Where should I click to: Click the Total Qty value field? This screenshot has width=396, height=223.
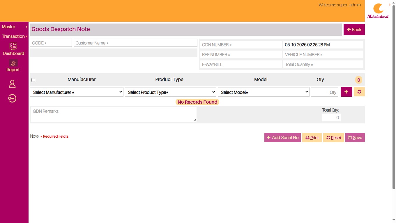(331, 118)
